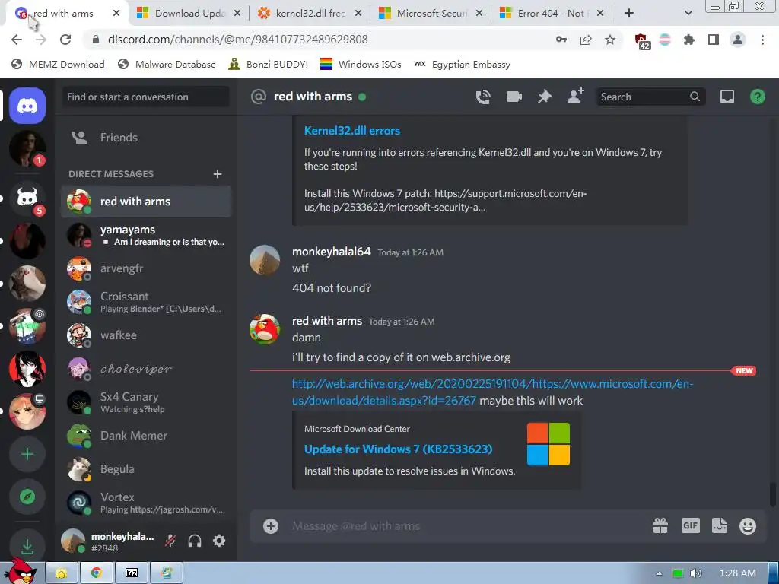Open the Friends list
Viewport: 779px width, 584px height.
[x=145, y=138]
